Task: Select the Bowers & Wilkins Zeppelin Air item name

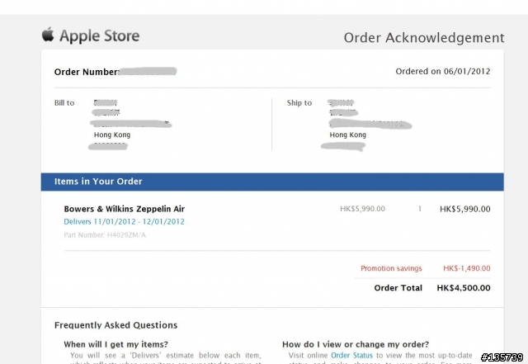Action: [125, 209]
